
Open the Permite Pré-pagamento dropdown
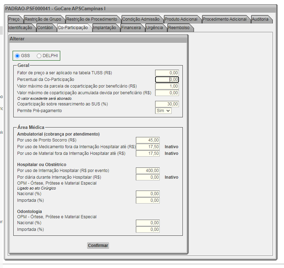[x=163, y=111]
